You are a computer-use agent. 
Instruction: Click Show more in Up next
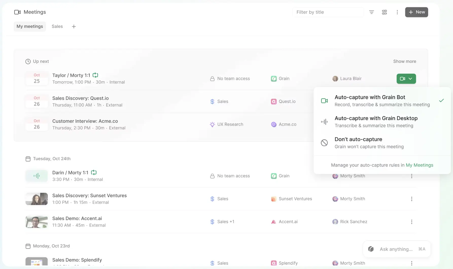tap(405, 61)
